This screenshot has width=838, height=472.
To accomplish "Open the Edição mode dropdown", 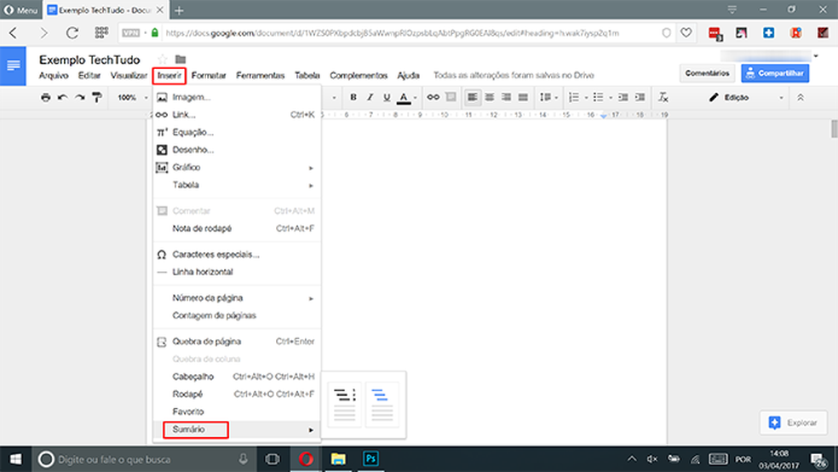I will click(745, 97).
